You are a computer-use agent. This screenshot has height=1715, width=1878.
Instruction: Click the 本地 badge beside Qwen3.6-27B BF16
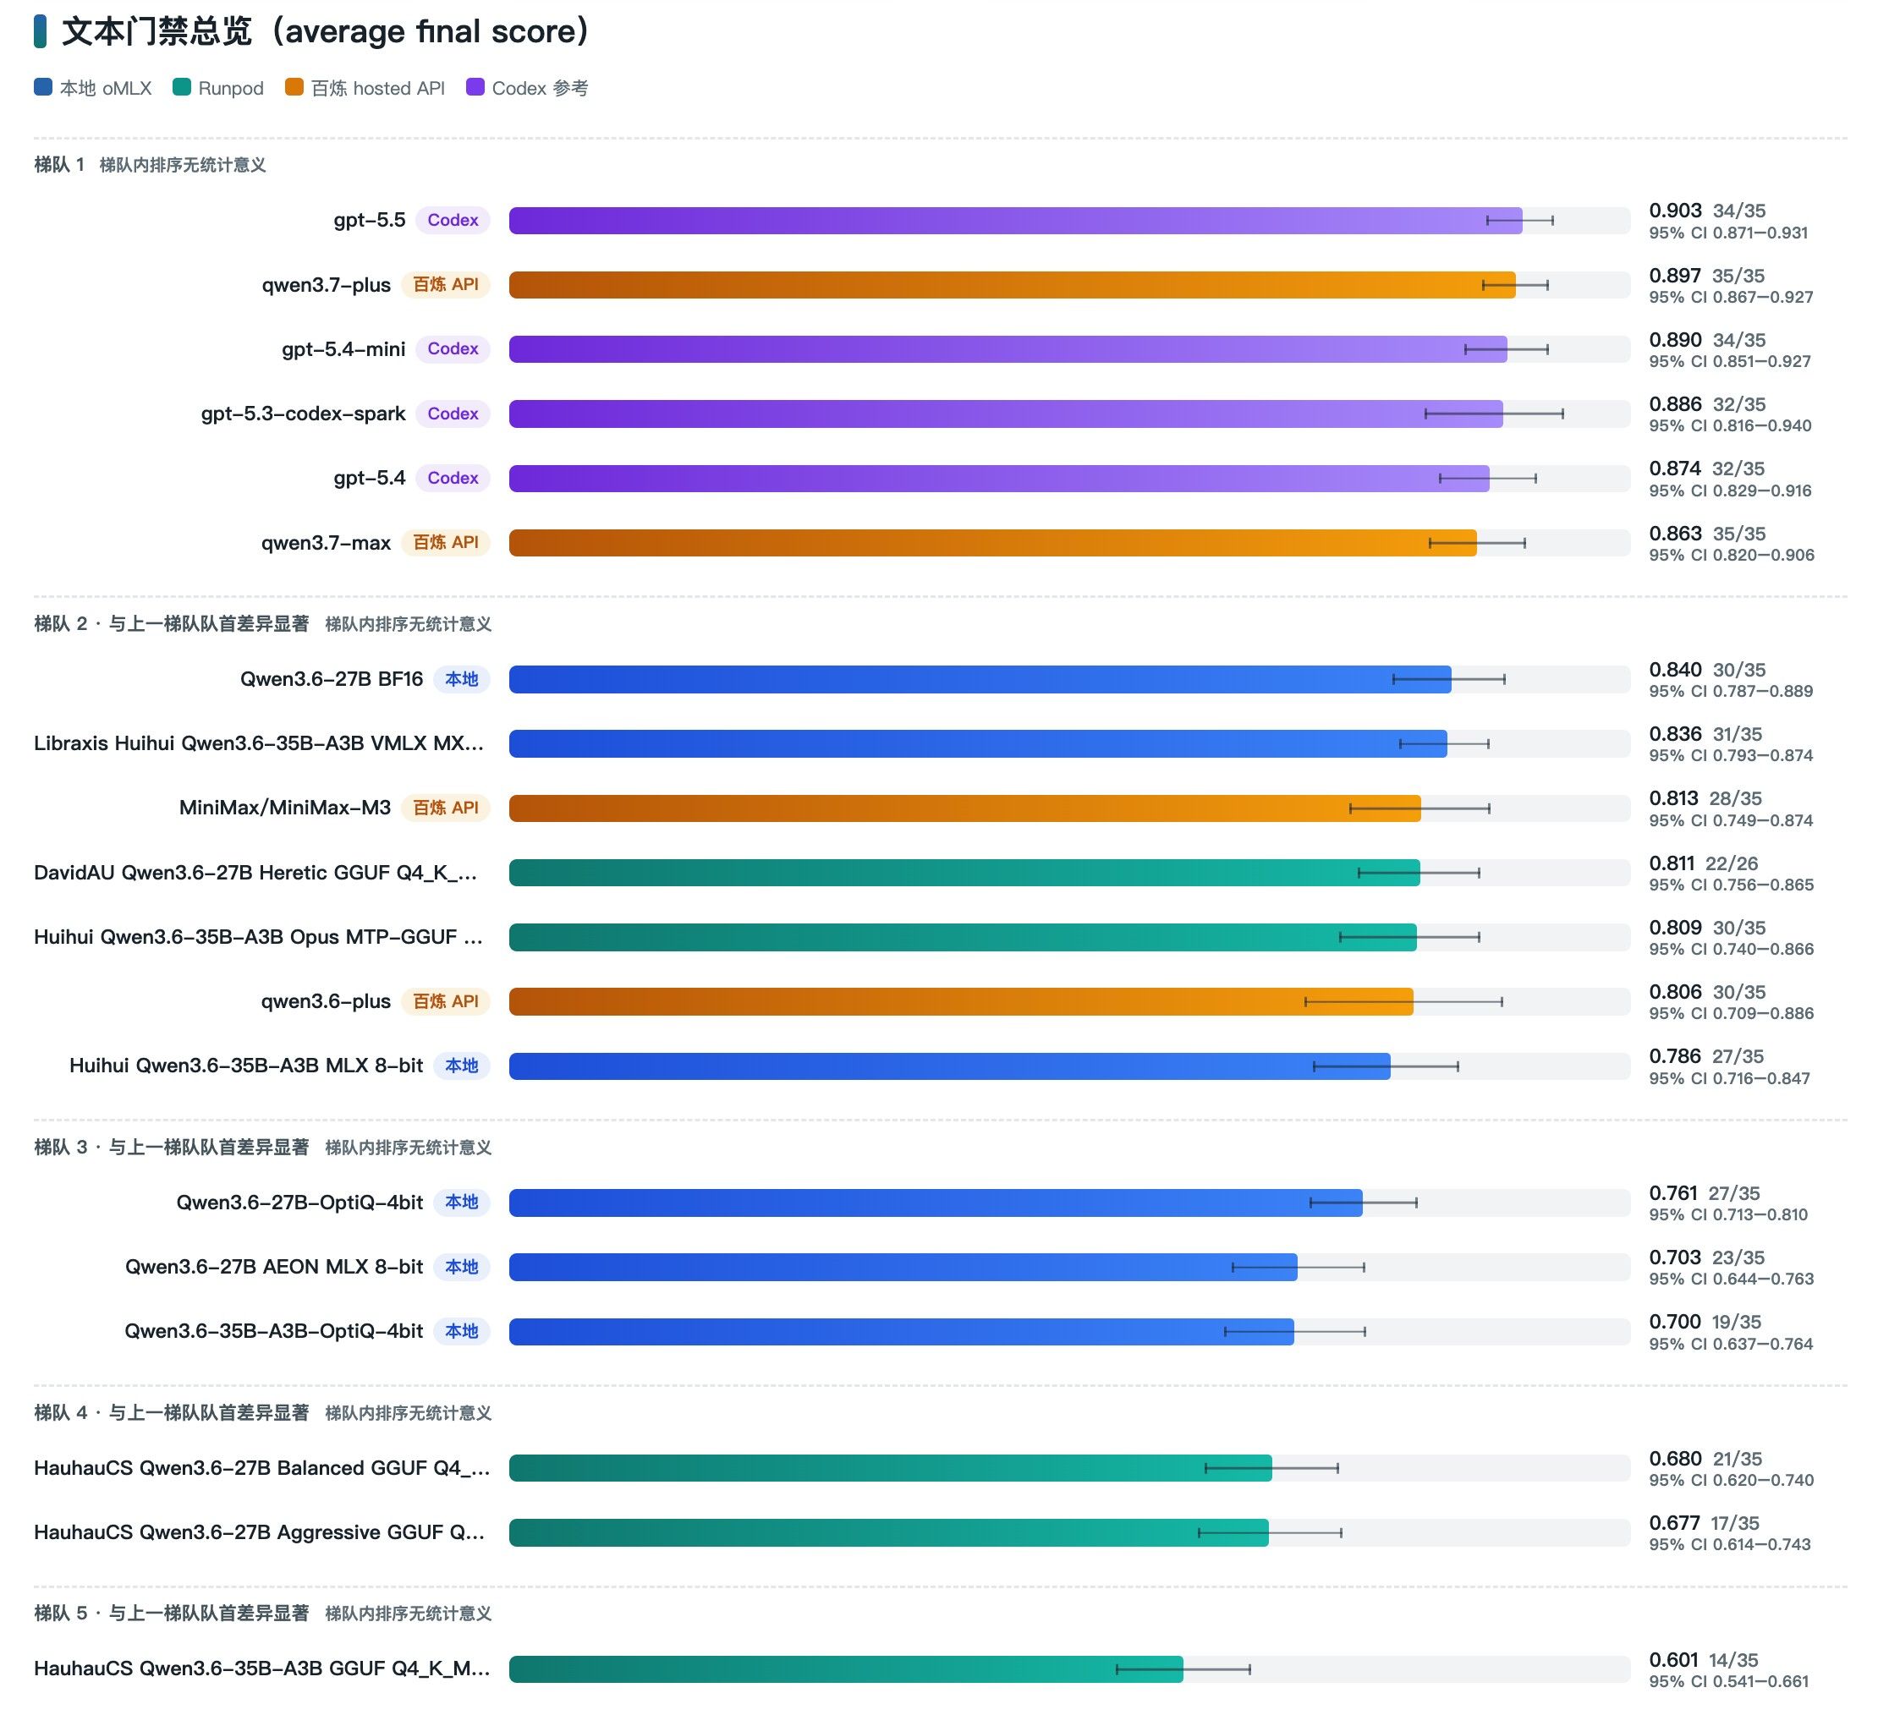coord(462,679)
